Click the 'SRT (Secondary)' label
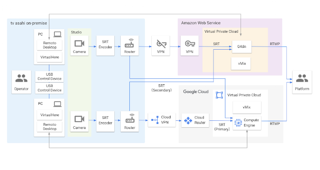This screenshot has height=170, width=320. 161,88
